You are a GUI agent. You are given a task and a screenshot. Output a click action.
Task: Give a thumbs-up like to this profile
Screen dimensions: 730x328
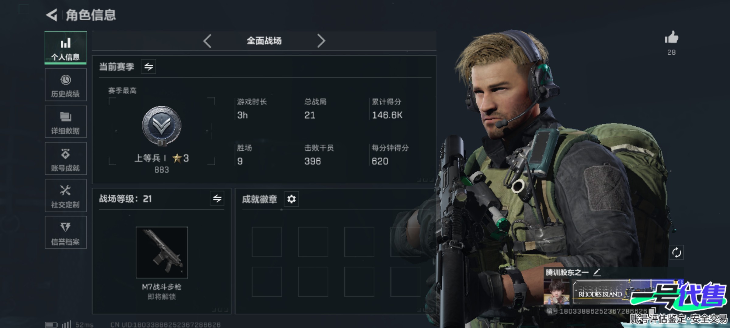(671, 38)
